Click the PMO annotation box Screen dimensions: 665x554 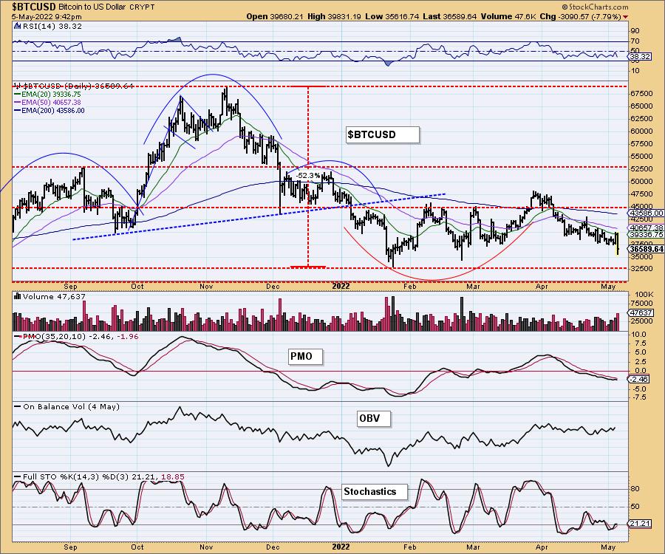[x=305, y=356]
